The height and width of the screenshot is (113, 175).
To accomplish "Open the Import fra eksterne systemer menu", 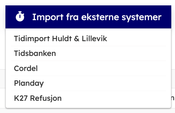I will click(88, 17).
